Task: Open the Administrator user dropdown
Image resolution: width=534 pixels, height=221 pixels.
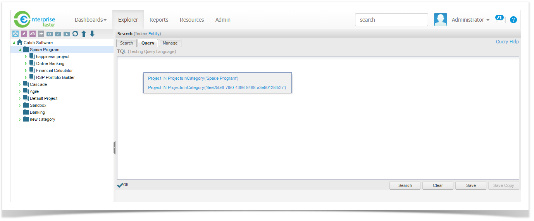Action: click(x=470, y=20)
